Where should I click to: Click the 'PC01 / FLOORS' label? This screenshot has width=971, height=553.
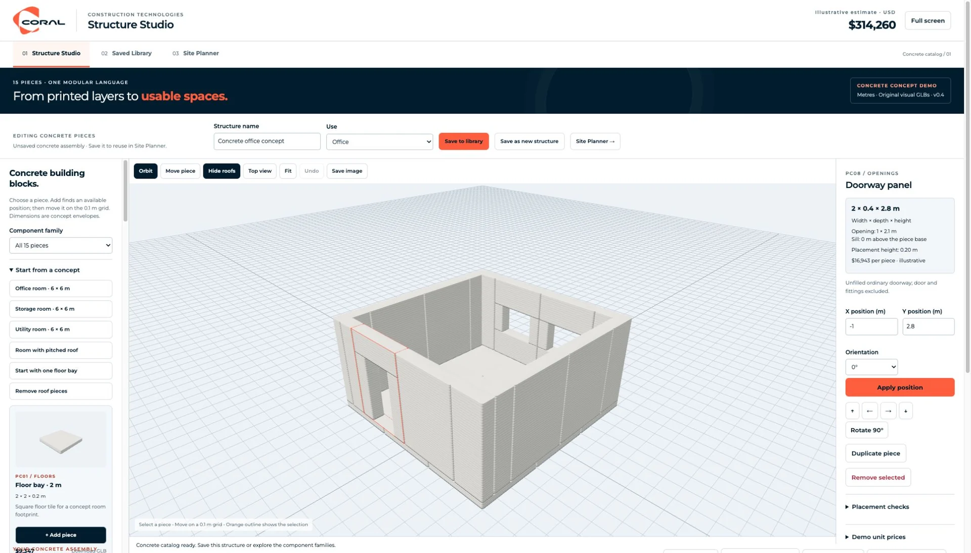[35, 476]
